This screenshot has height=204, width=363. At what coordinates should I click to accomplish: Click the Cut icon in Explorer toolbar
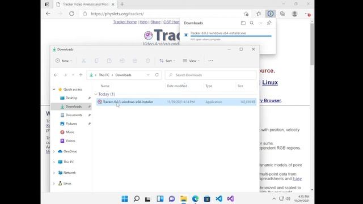[x=83, y=61]
